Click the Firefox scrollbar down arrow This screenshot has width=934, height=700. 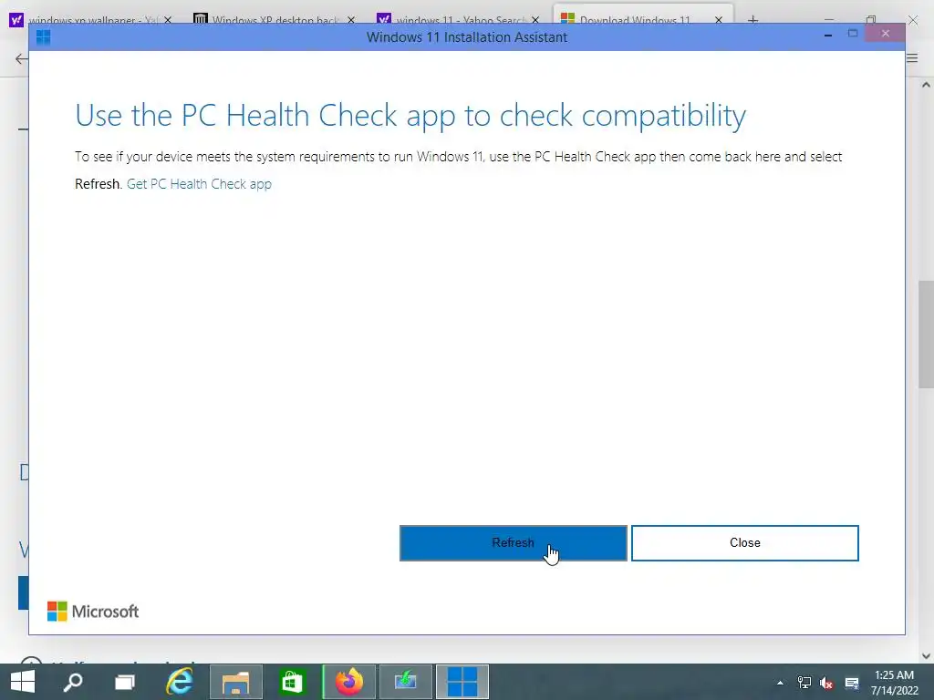point(926,656)
